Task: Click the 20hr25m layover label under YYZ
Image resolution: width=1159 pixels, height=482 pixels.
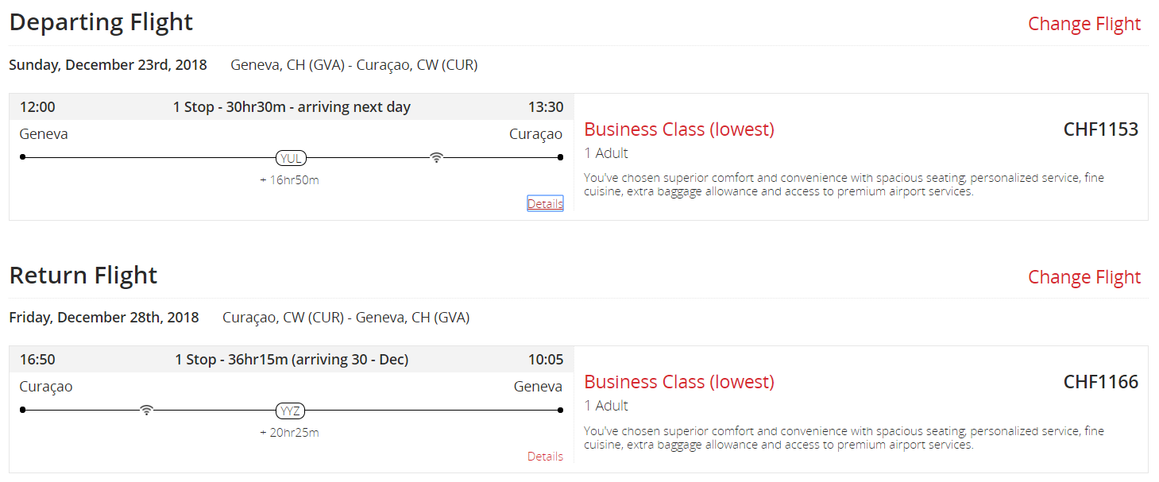Action: point(290,433)
